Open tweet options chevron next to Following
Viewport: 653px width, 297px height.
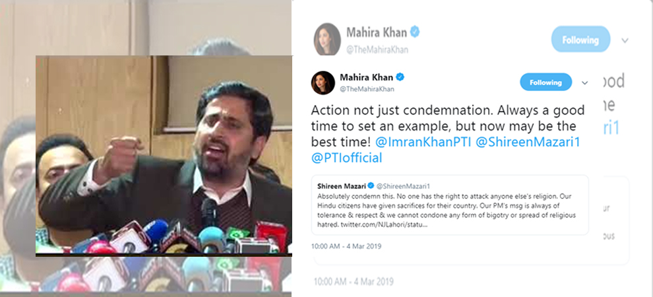point(584,82)
